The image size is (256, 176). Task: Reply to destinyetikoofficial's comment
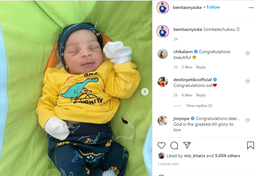[201, 95]
